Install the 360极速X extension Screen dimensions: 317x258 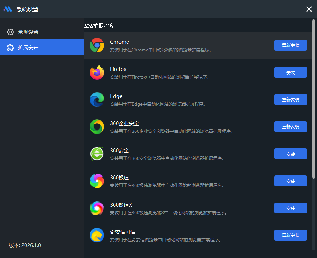[291, 208]
